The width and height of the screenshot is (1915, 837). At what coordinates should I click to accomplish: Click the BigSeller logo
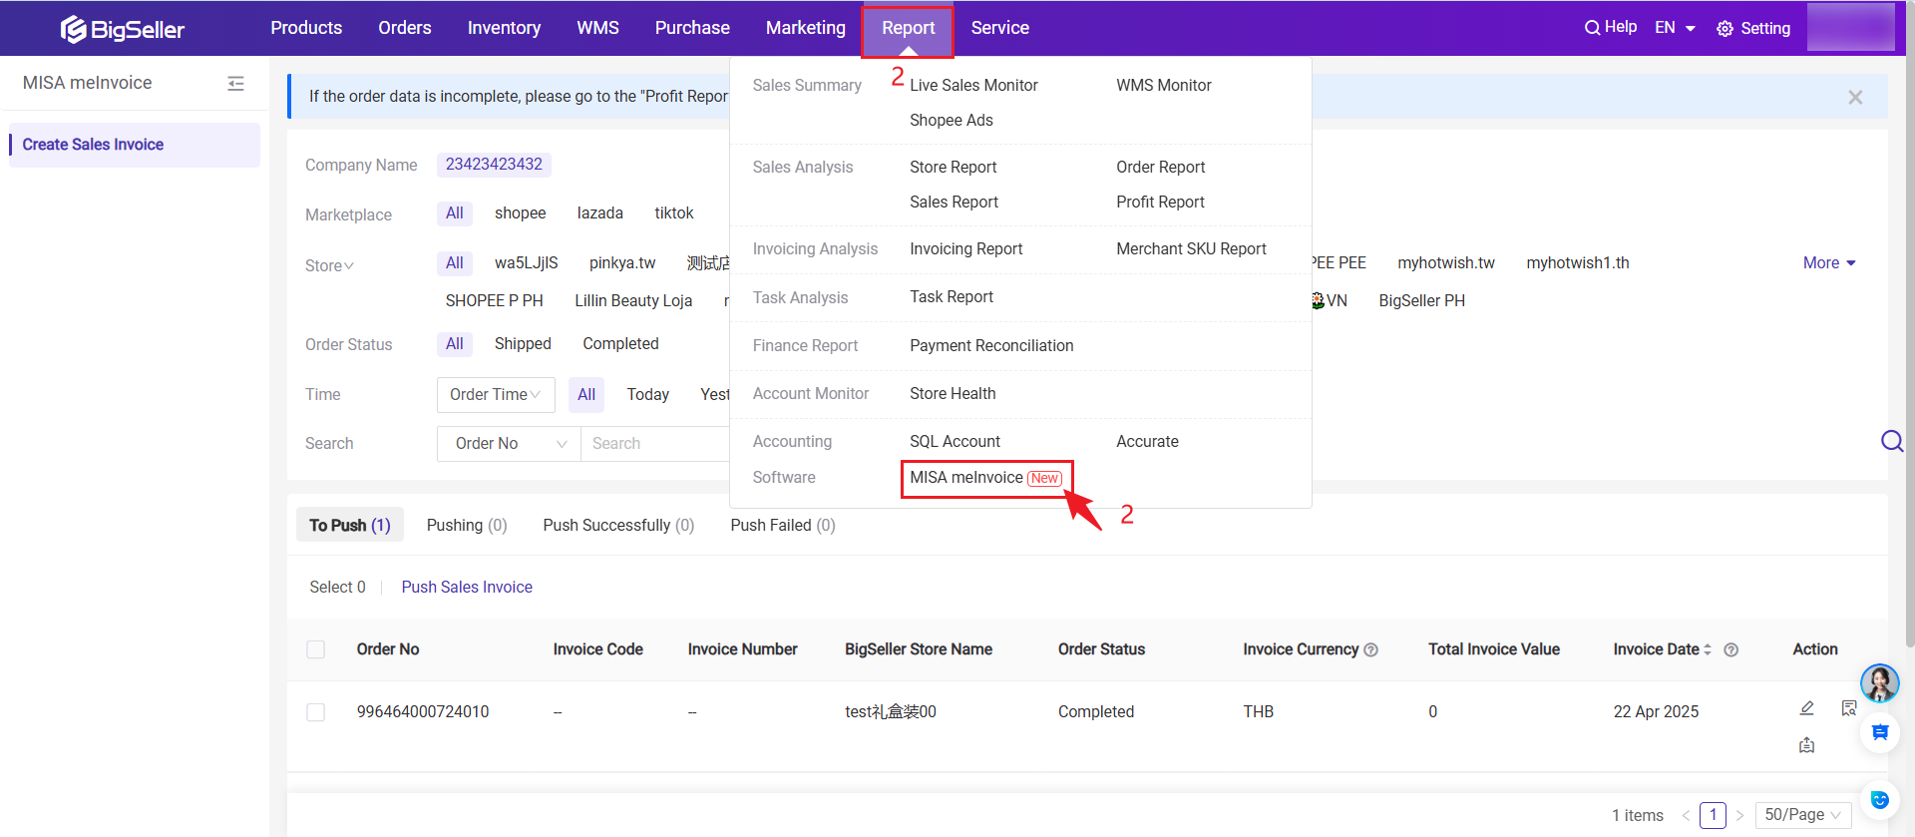click(123, 29)
